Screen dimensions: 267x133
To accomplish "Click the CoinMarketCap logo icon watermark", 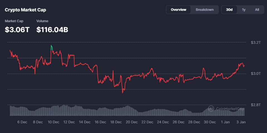I will click(x=211, y=109).
